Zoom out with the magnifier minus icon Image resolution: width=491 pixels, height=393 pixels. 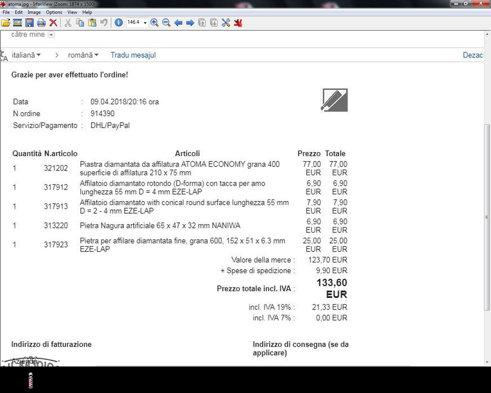click(166, 23)
